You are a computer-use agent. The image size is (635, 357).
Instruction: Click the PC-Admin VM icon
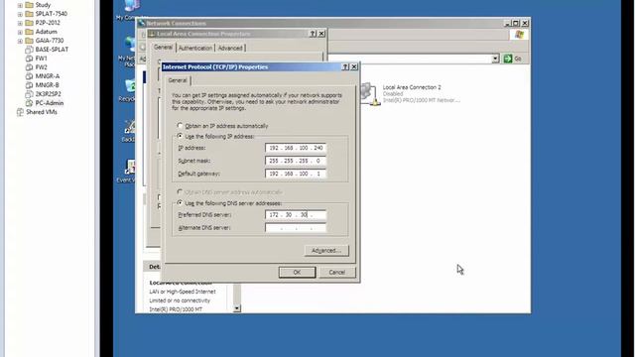[x=29, y=103]
